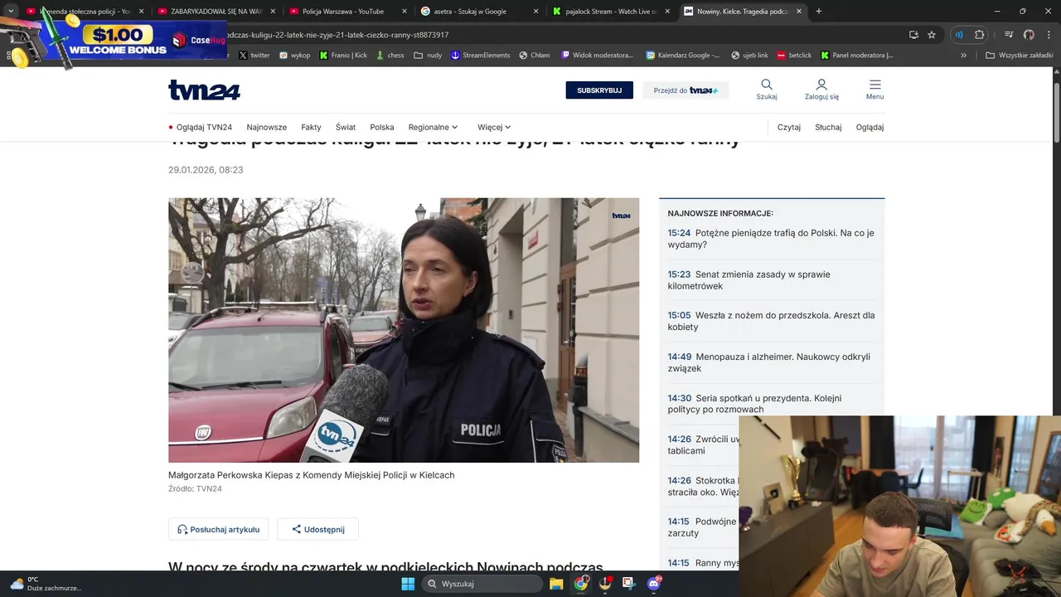Image resolution: width=1061 pixels, height=597 pixels.
Task: Open the Franio | Kick bookmark
Action: point(343,56)
